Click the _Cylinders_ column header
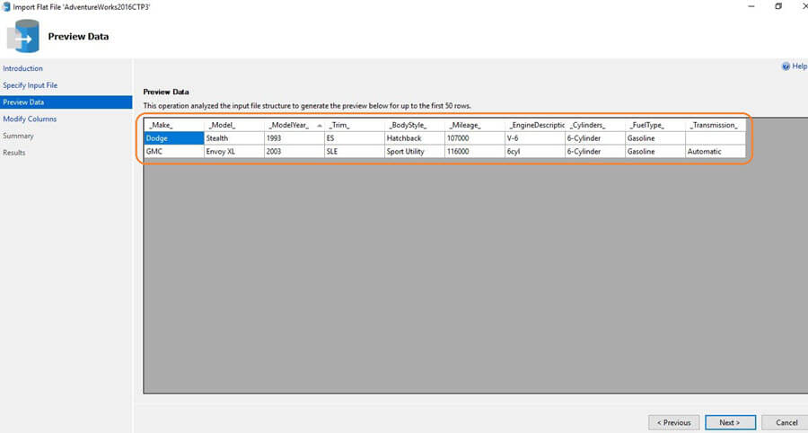 (596, 125)
